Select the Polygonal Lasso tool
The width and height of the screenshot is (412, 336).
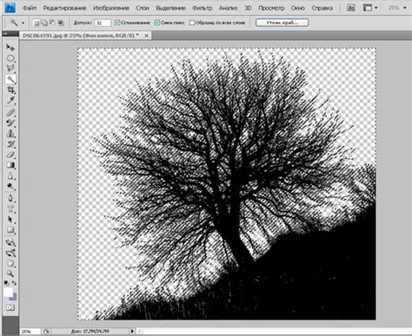pos(10,69)
